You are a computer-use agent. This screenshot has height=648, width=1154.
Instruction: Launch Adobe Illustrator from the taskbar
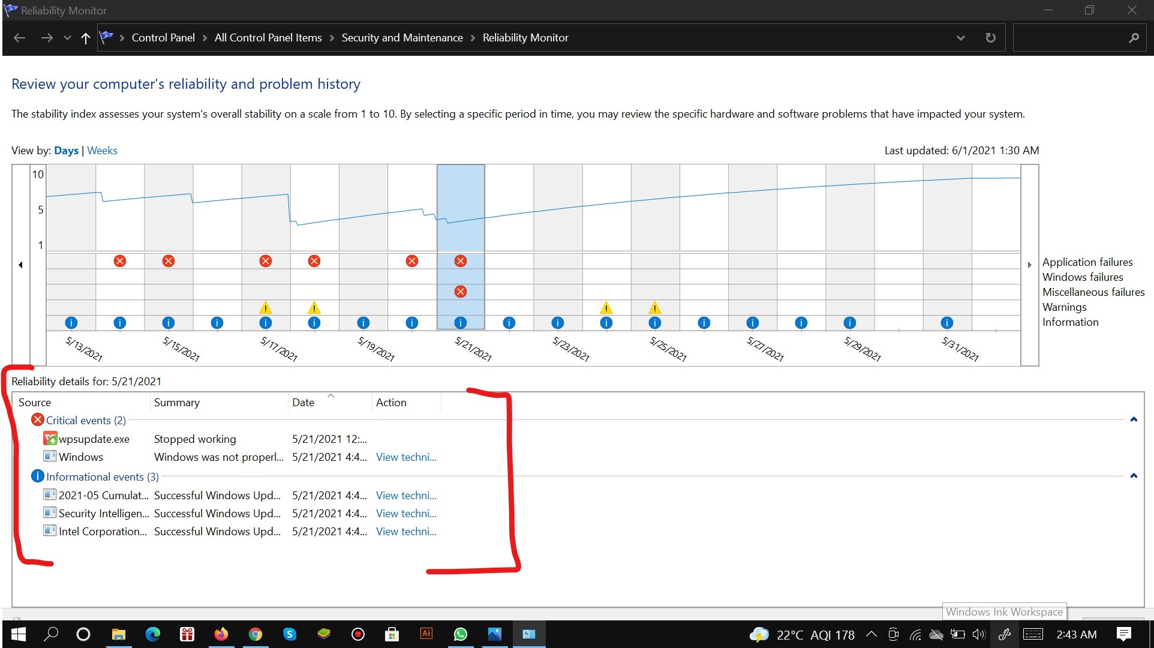pyautogui.click(x=426, y=634)
